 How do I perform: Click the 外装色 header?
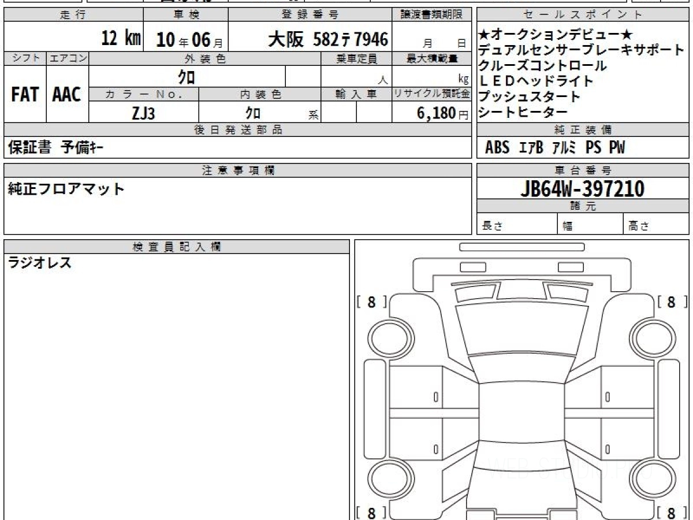[x=205, y=58]
